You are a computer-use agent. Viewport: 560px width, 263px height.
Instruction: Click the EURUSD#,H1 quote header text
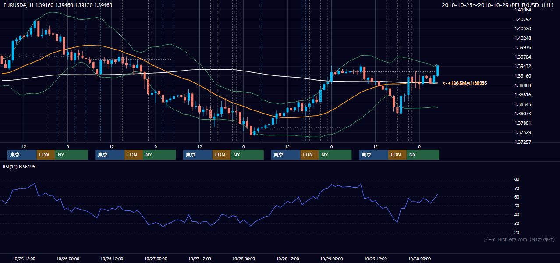pyautogui.click(x=57, y=5)
